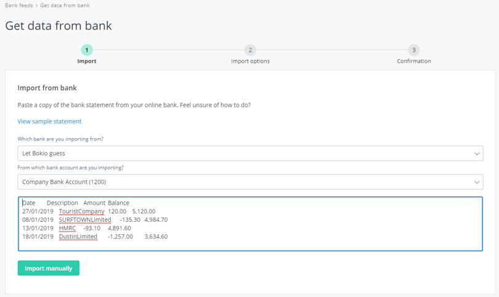
Task: Click the Import manually button
Action: tap(49, 269)
